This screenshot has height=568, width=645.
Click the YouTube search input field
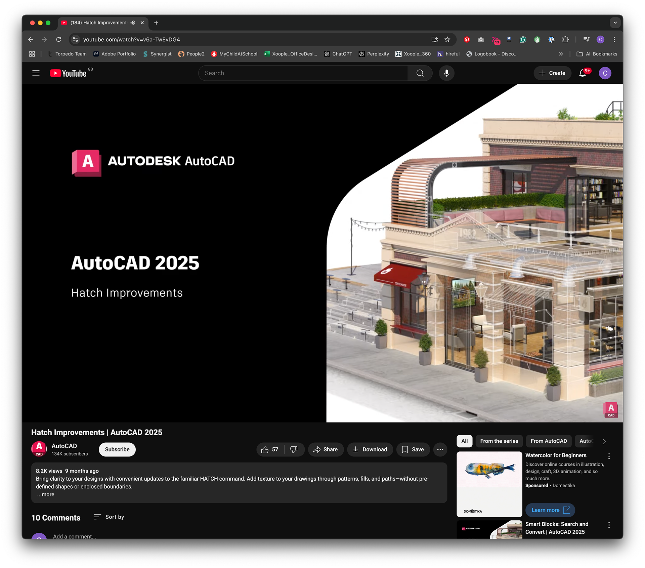[x=302, y=73]
